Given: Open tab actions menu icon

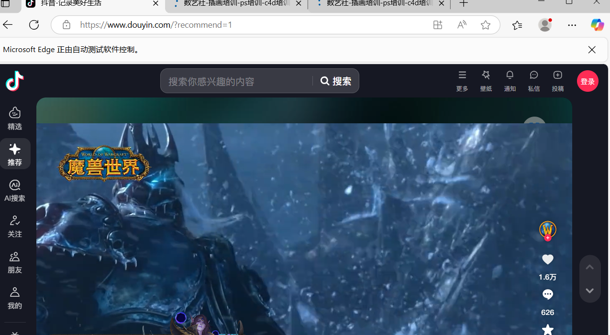Looking at the screenshot, I should pyautogui.click(x=6, y=3).
